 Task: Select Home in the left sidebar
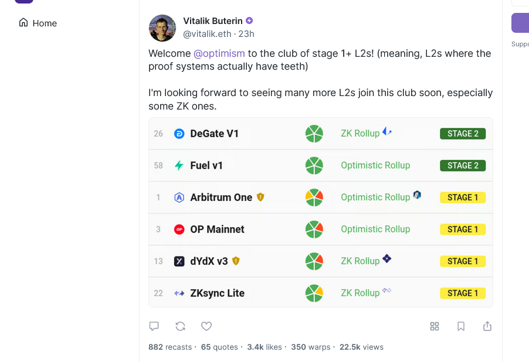38,23
